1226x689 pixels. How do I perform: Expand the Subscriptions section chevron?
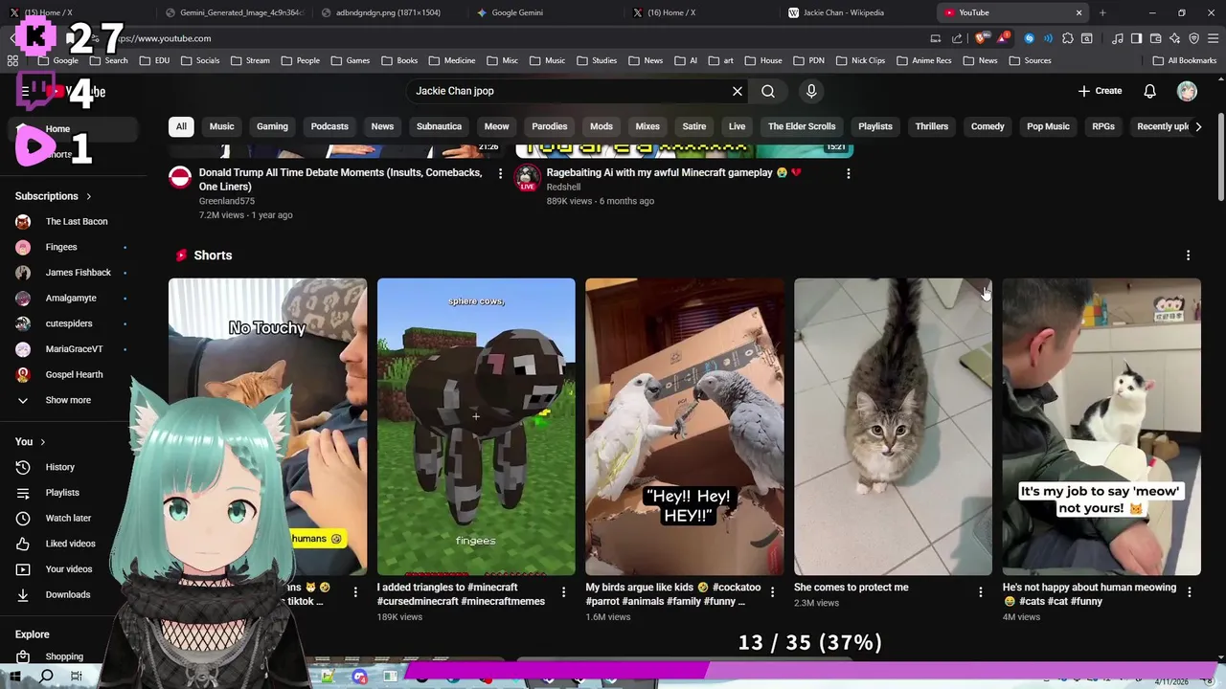tap(89, 196)
